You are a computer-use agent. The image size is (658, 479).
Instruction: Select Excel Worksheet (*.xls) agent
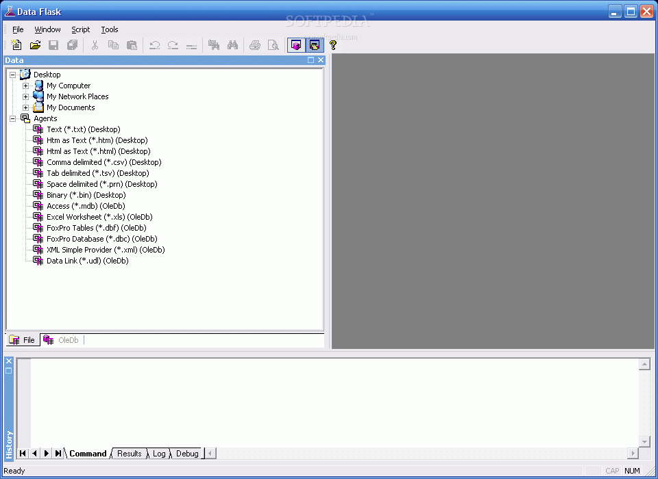click(x=99, y=217)
